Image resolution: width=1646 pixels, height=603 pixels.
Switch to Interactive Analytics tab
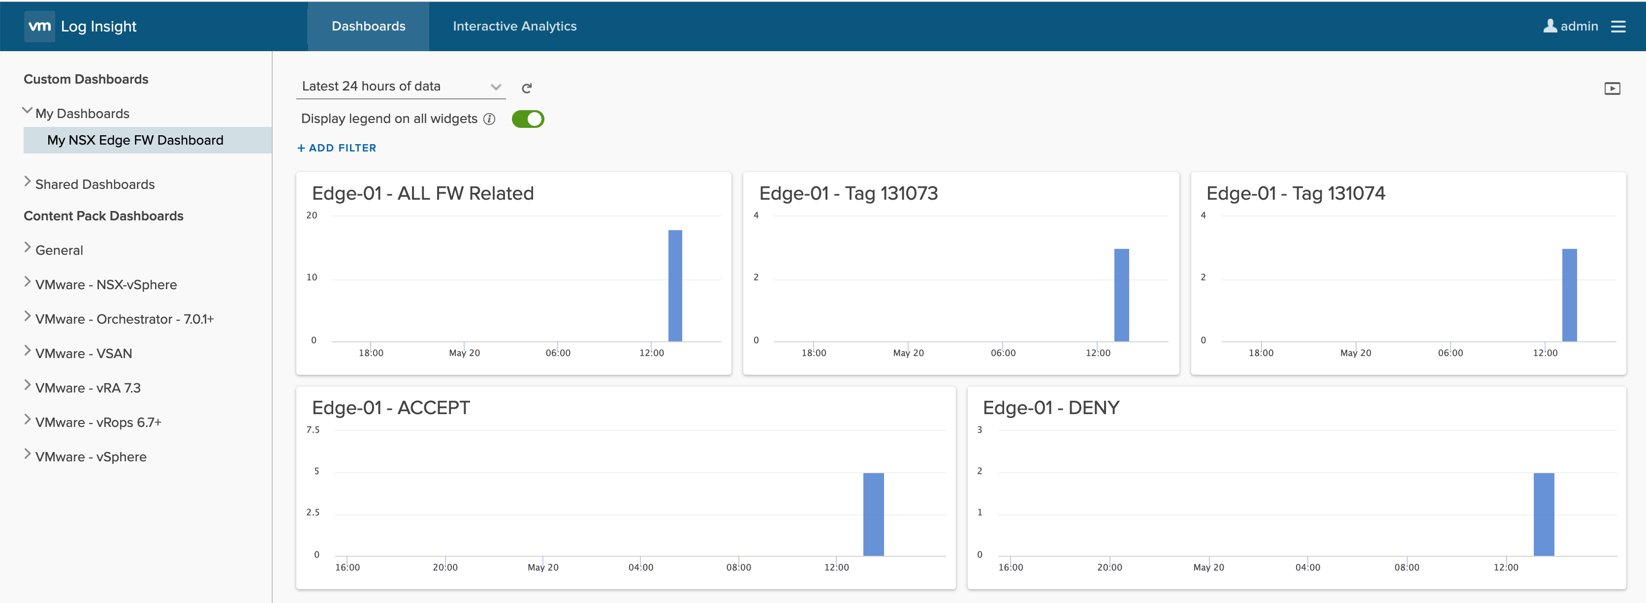[514, 26]
